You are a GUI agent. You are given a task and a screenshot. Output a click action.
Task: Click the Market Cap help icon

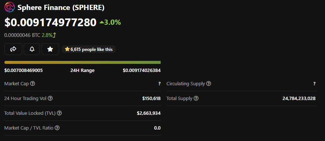[x=32, y=84]
